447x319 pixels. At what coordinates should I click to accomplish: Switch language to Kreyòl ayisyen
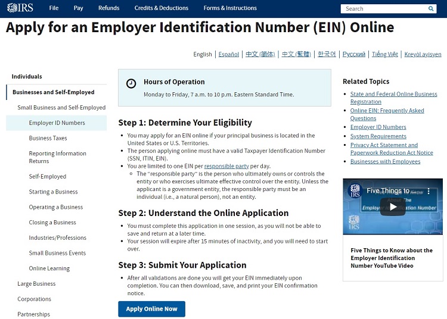(x=423, y=54)
